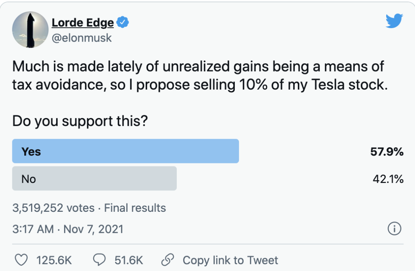Image resolution: width=415 pixels, height=271 pixels.
Task: Click the 3,519,252 votes count
Action: (53, 208)
